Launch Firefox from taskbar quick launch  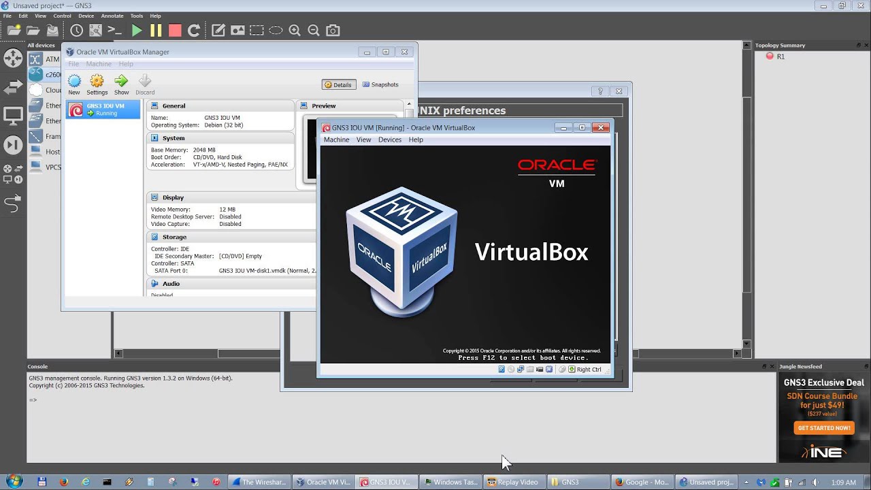(64, 482)
